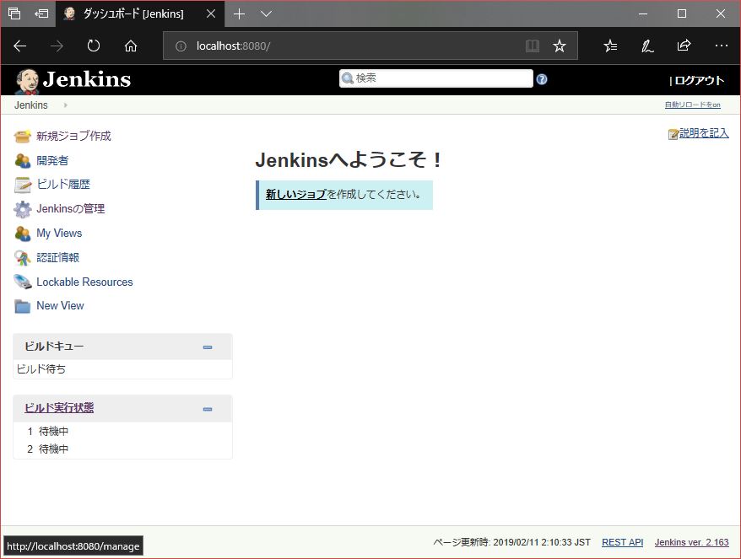
Task: Collapse the ビルドキュー panel
Action: click(208, 347)
